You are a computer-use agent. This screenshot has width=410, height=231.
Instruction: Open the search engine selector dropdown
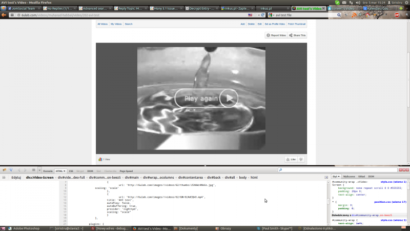272,15
